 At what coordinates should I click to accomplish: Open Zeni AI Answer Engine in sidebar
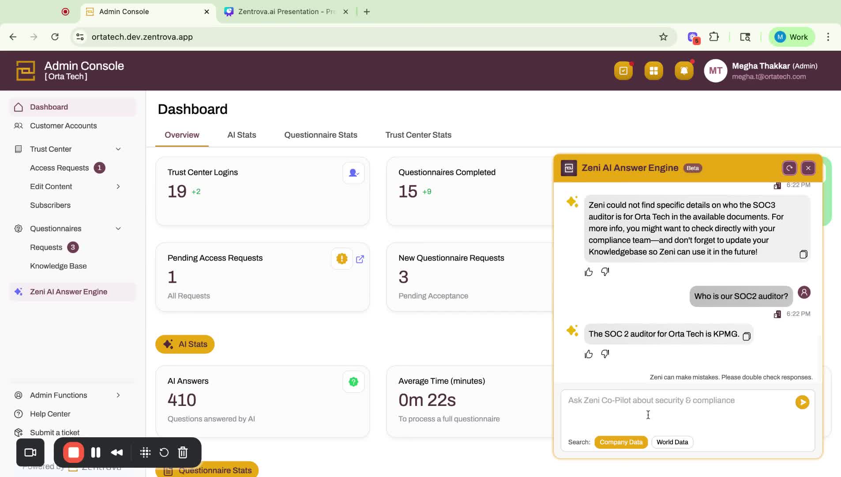[73, 292]
